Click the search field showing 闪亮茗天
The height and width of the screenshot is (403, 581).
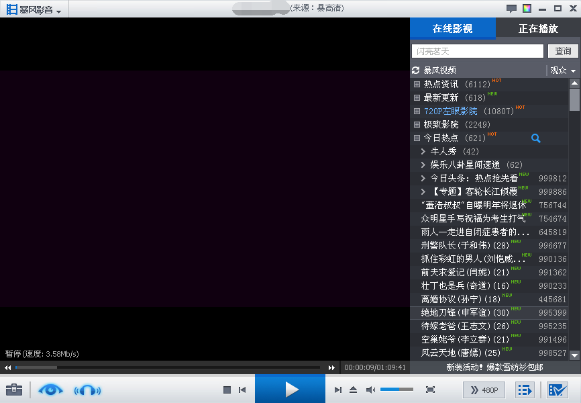click(477, 51)
